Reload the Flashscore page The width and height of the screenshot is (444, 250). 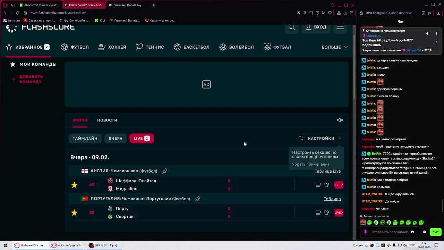coord(17,13)
